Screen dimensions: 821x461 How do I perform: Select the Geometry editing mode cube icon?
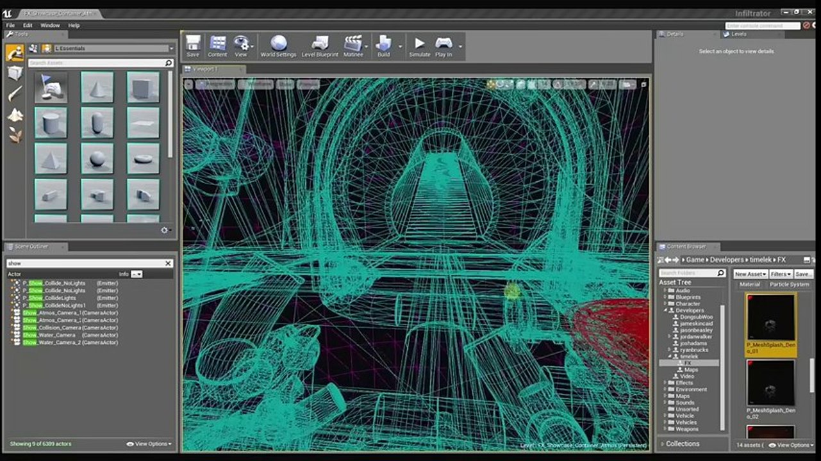pyautogui.click(x=15, y=73)
